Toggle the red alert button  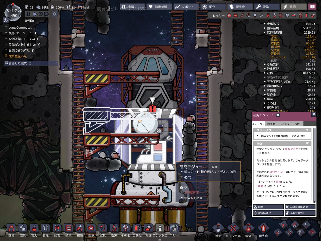54,14
